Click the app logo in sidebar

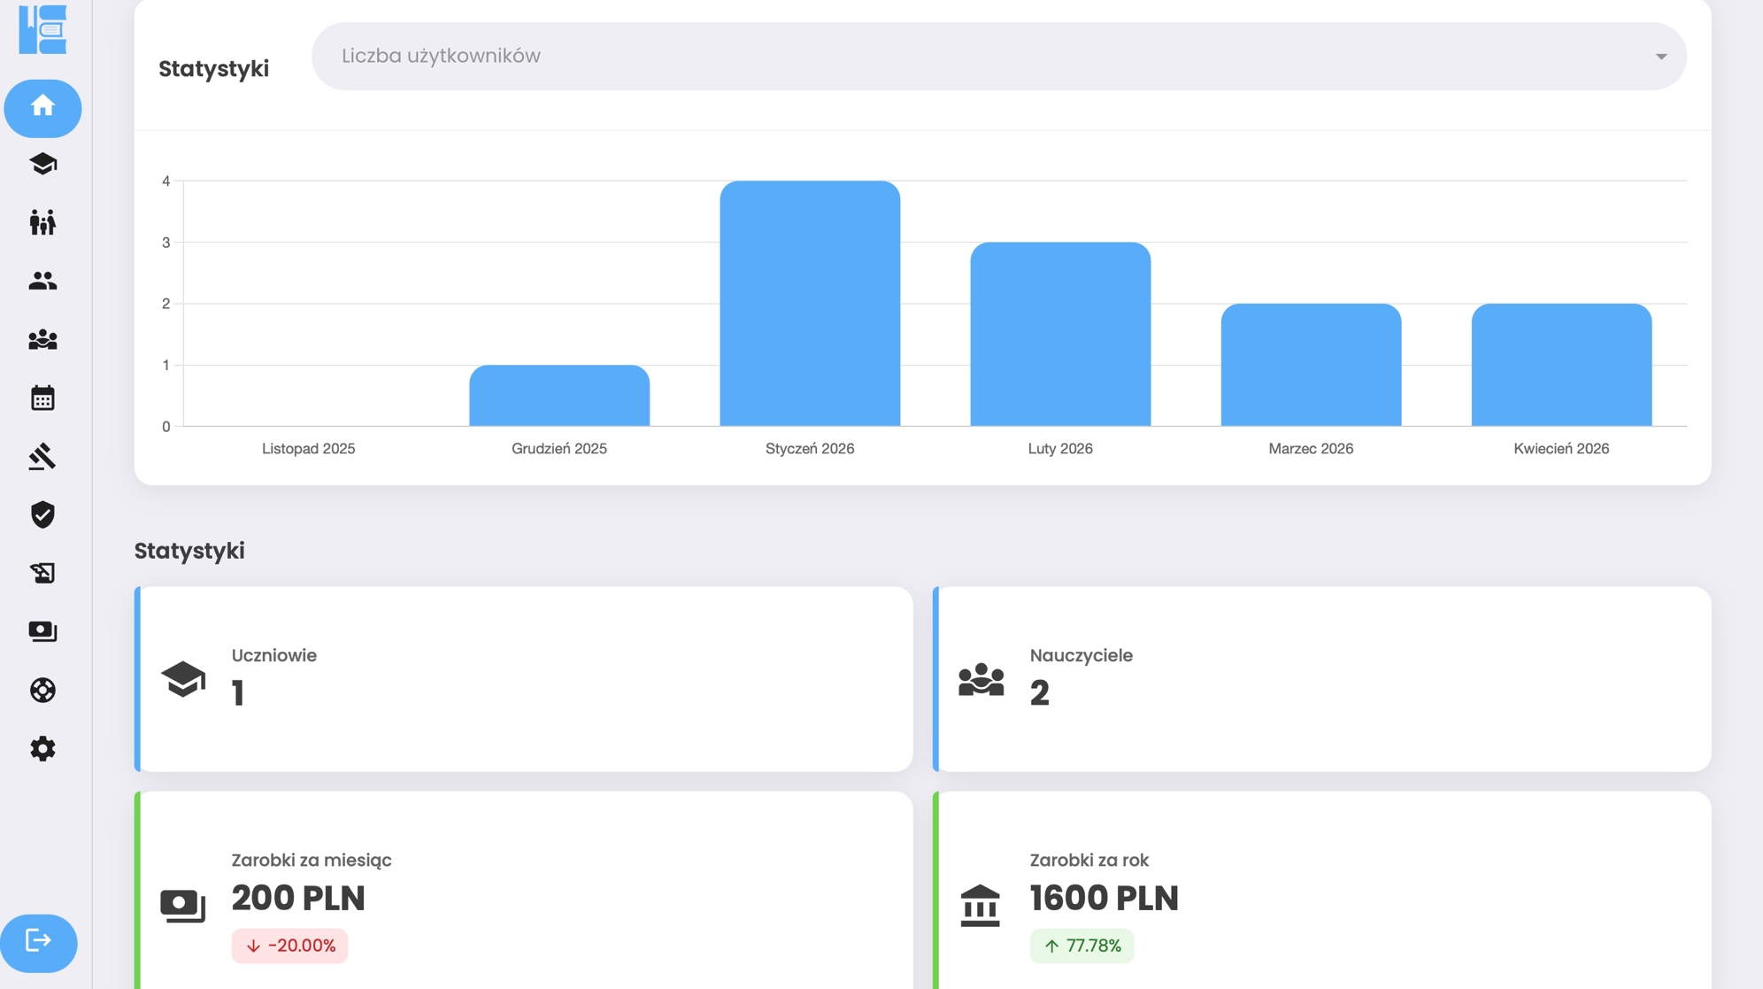tap(42, 29)
